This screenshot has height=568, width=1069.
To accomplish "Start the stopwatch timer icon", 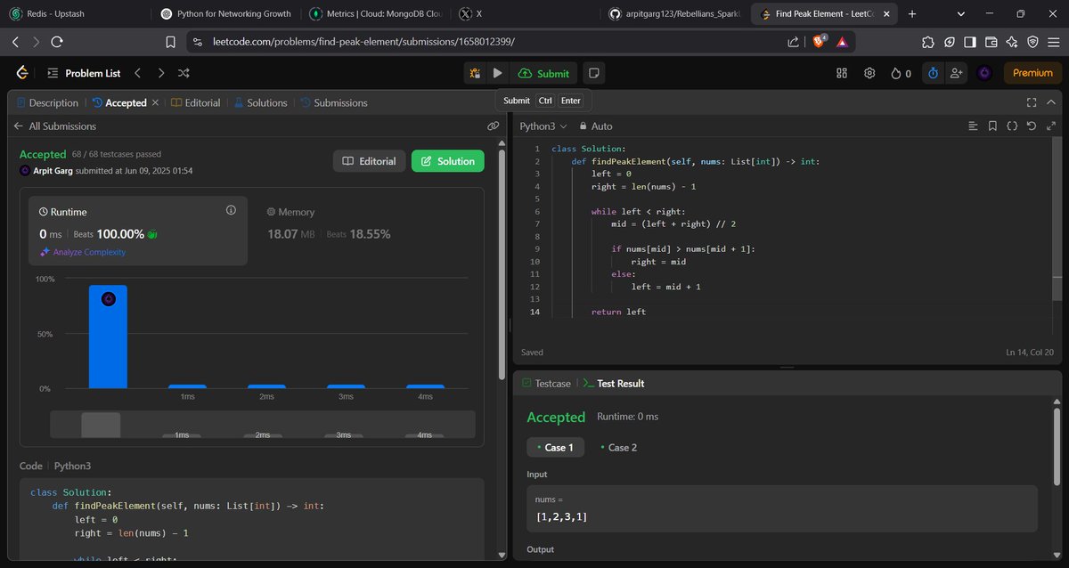I will coord(933,73).
